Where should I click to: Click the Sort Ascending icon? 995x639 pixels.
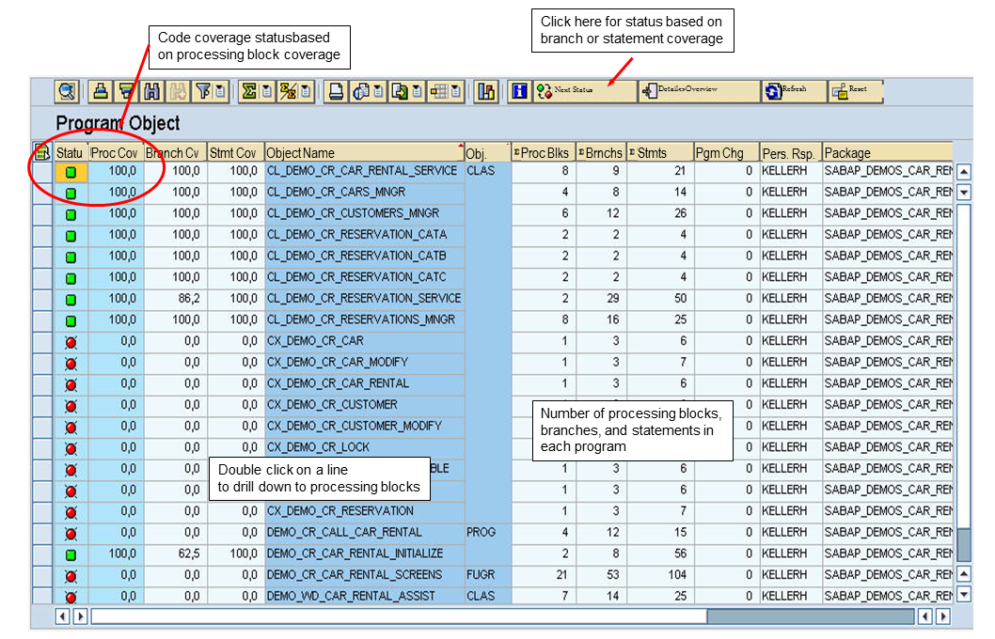click(x=99, y=91)
